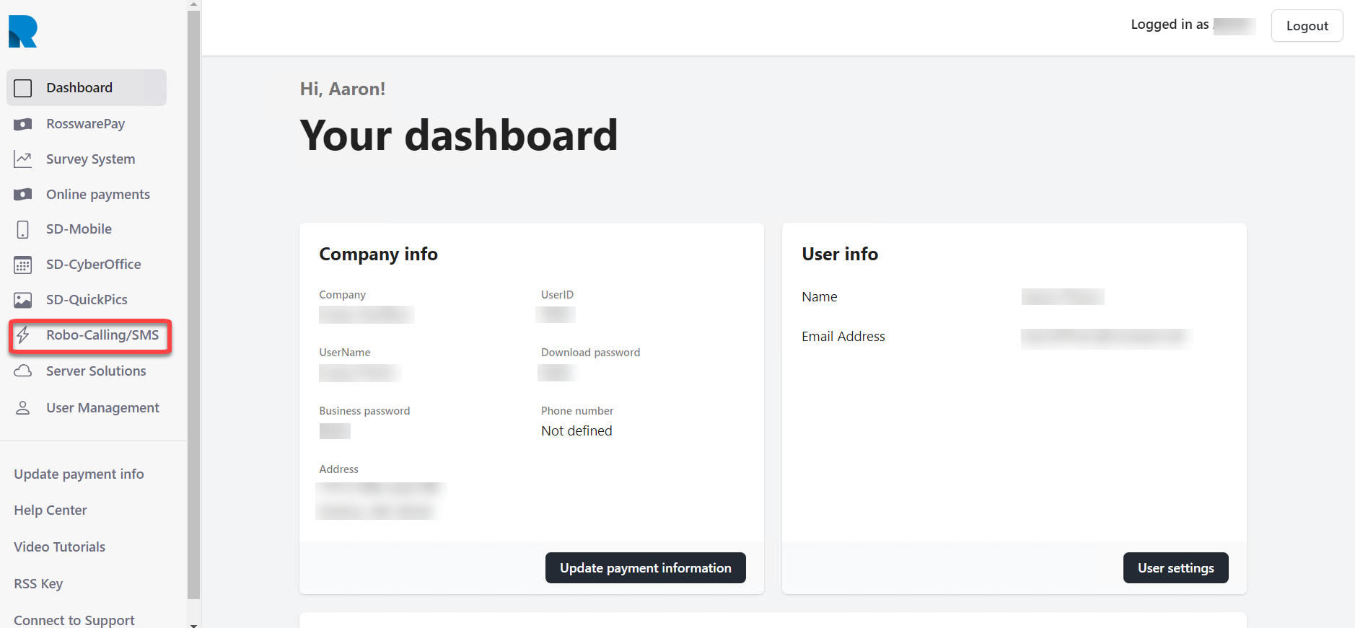Click the SD-Mobile phone icon
Image resolution: width=1355 pixels, height=628 pixels.
pyautogui.click(x=23, y=229)
